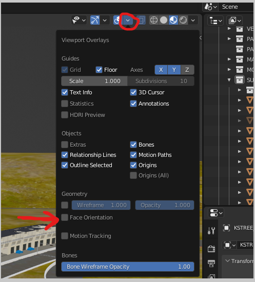Select wireframe viewport shading mode

coord(154,20)
